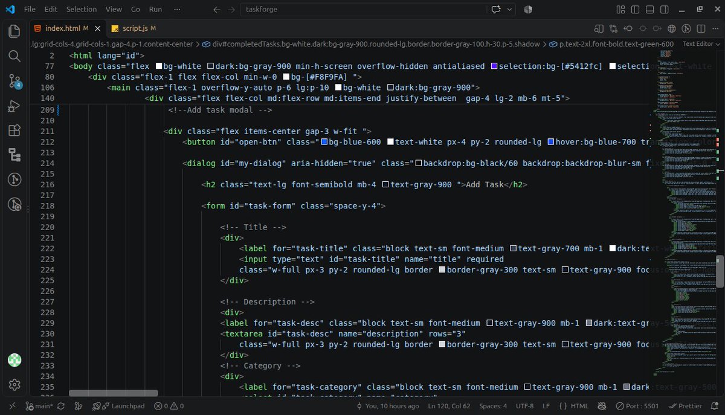Change end of line sequence LF
725x415 pixels.
pyautogui.click(x=546, y=406)
